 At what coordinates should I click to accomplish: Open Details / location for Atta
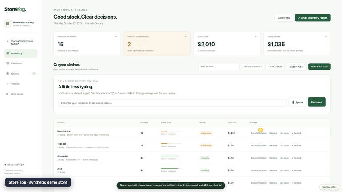pos(259,170)
